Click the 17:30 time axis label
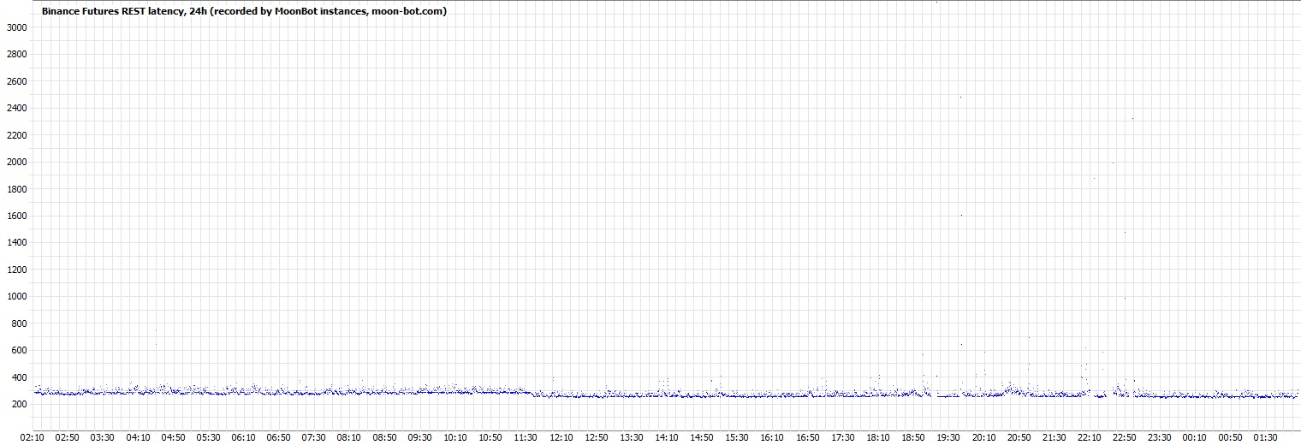The width and height of the screenshot is (1301, 445). [x=842, y=437]
